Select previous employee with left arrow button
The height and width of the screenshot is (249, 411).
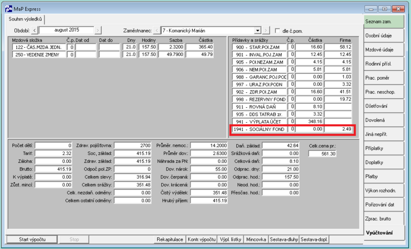click(x=157, y=31)
